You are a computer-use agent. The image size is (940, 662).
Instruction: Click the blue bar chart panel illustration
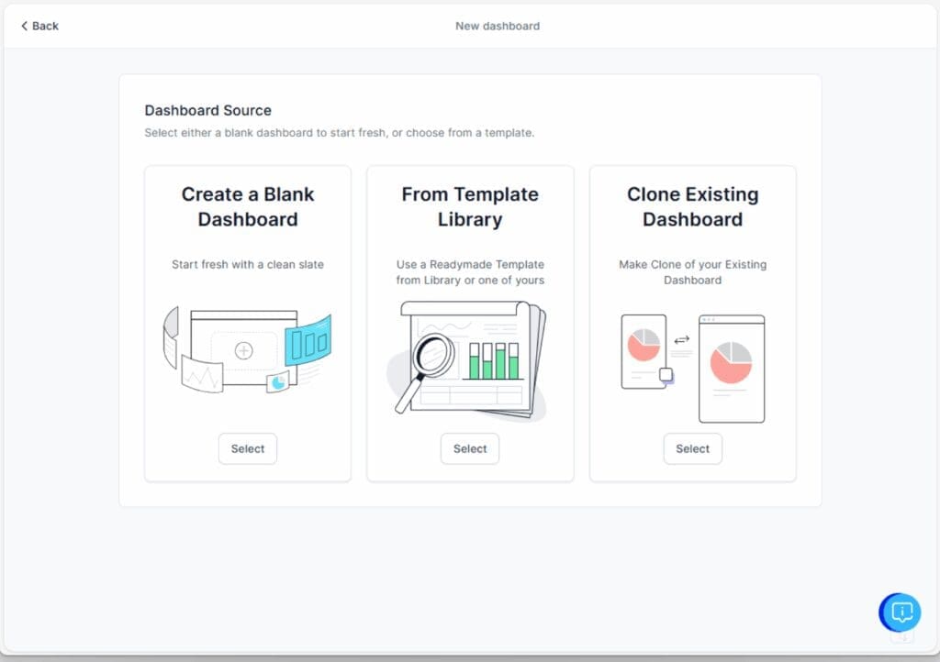point(308,343)
